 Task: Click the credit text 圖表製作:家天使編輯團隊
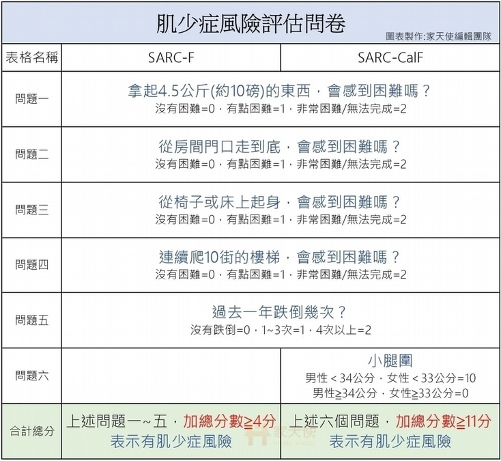pos(438,36)
